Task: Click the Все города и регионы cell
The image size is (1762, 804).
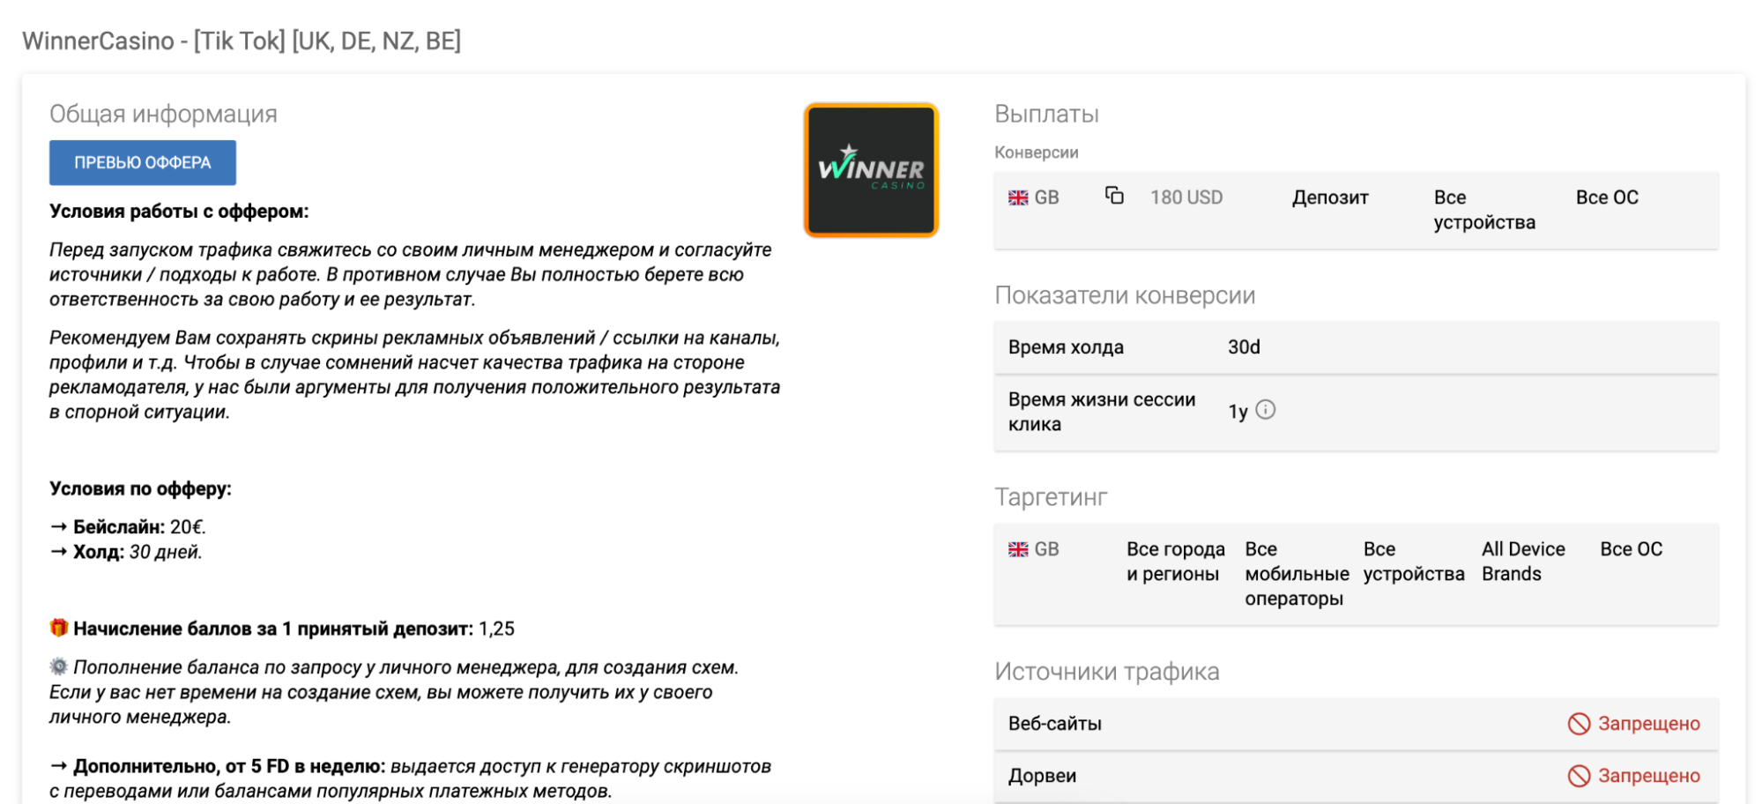Action: click(x=1176, y=562)
